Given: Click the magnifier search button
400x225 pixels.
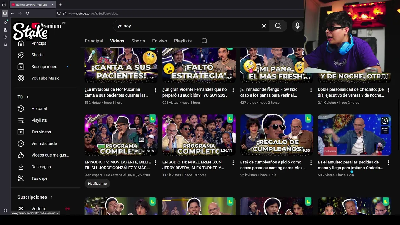Looking at the screenshot, I should [278, 26].
